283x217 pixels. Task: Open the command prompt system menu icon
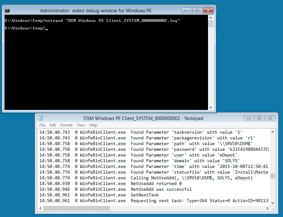pyautogui.click(x=7, y=10)
